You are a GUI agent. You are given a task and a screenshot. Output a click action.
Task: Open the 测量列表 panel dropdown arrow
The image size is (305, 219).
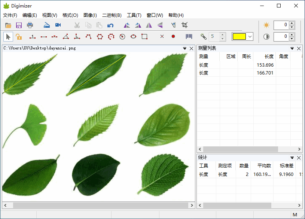pos(292,48)
